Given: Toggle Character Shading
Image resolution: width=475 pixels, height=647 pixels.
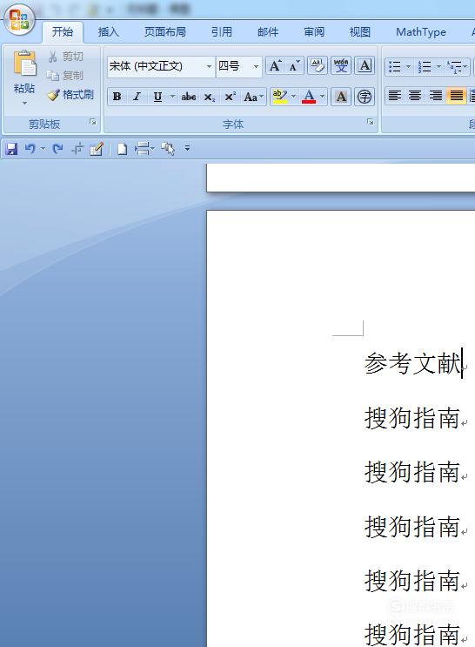Looking at the screenshot, I should click(x=341, y=97).
